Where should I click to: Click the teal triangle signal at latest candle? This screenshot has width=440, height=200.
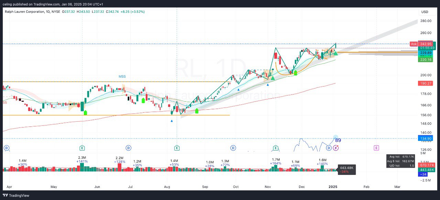336,53
